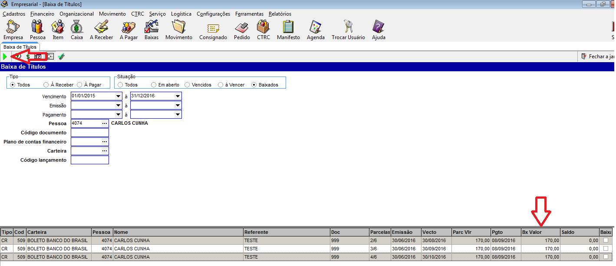This screenshot has height=266, width=616.
Task: Click the Pessoa lookup ellipsis button
Action: (x=104, y=123)
